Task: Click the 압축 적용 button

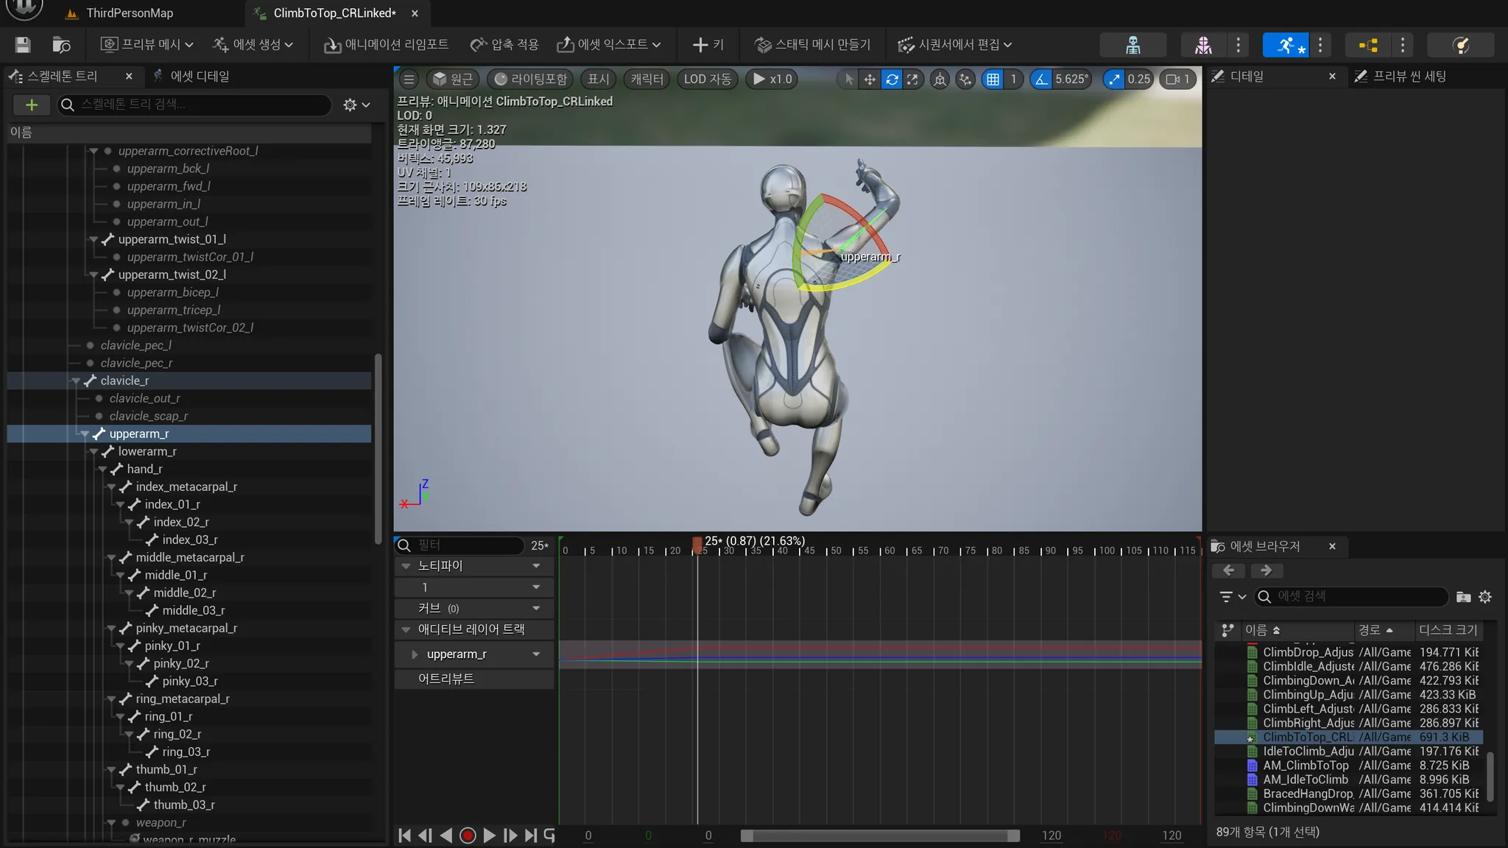Action: pos(504,45)
